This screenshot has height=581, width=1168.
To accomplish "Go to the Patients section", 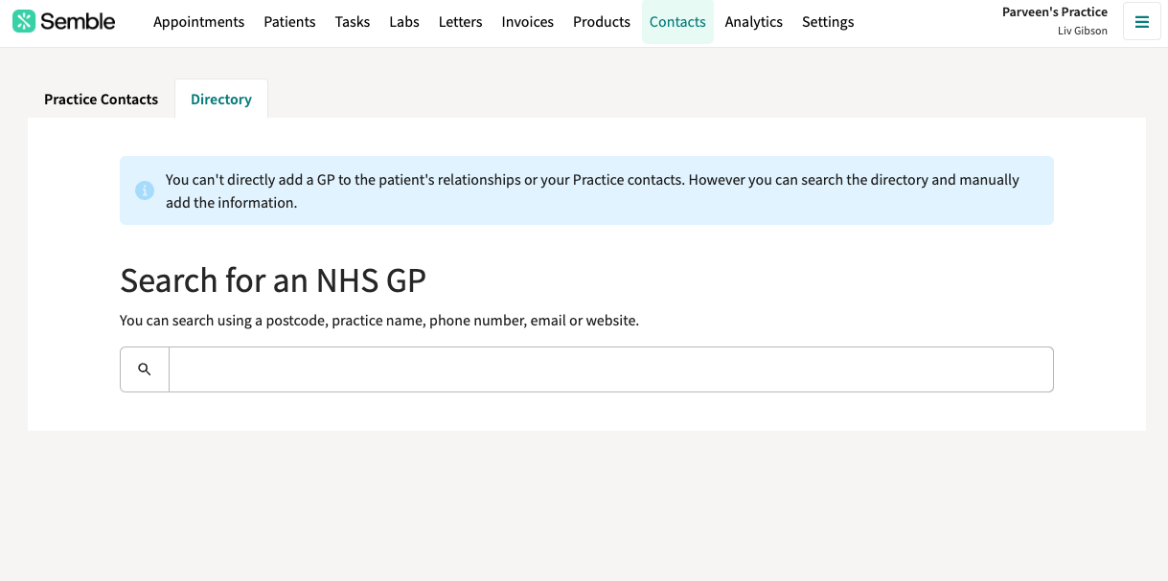I will pyautogui.click(x=289, y=22).
